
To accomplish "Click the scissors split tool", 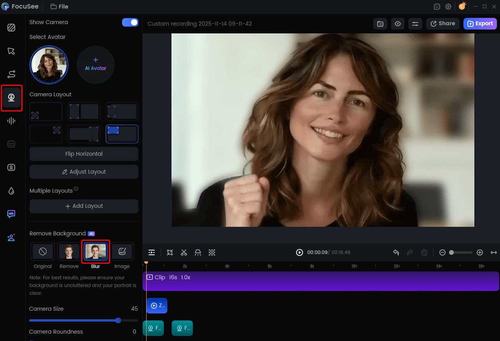I will (x=184, y=252).
